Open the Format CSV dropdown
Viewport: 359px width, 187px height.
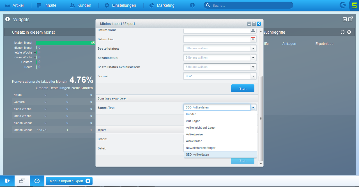[x=253, y=76]
